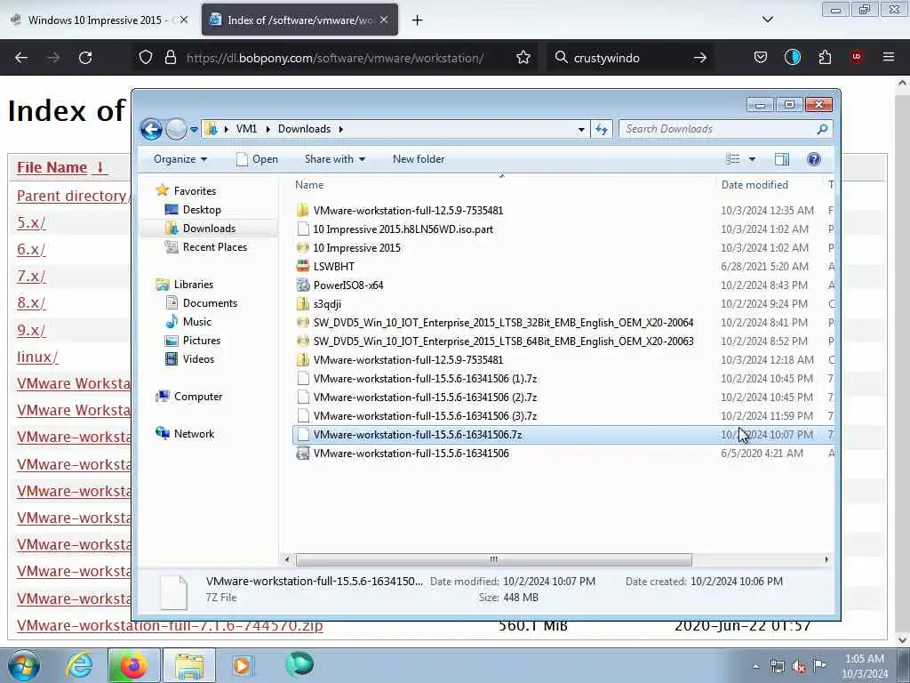Screen dimensions: 910x683
Task: Select VMware-workstation-full-15.5.6-16341506 (2).7z file
Action: [416, 398]
